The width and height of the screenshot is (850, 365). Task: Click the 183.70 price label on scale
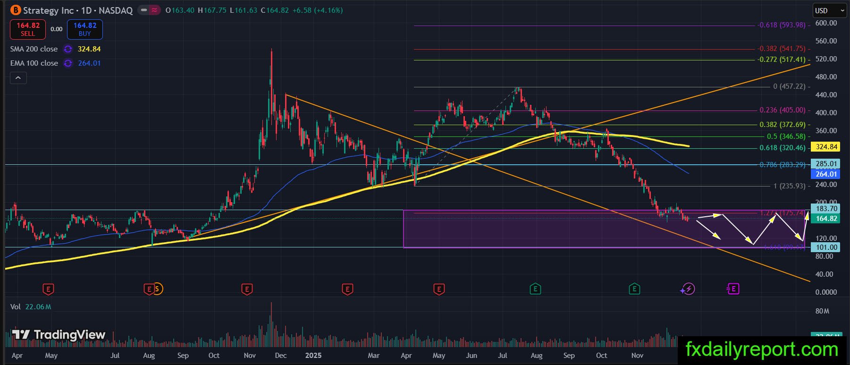pyautogui.click(x=826, y=208)
